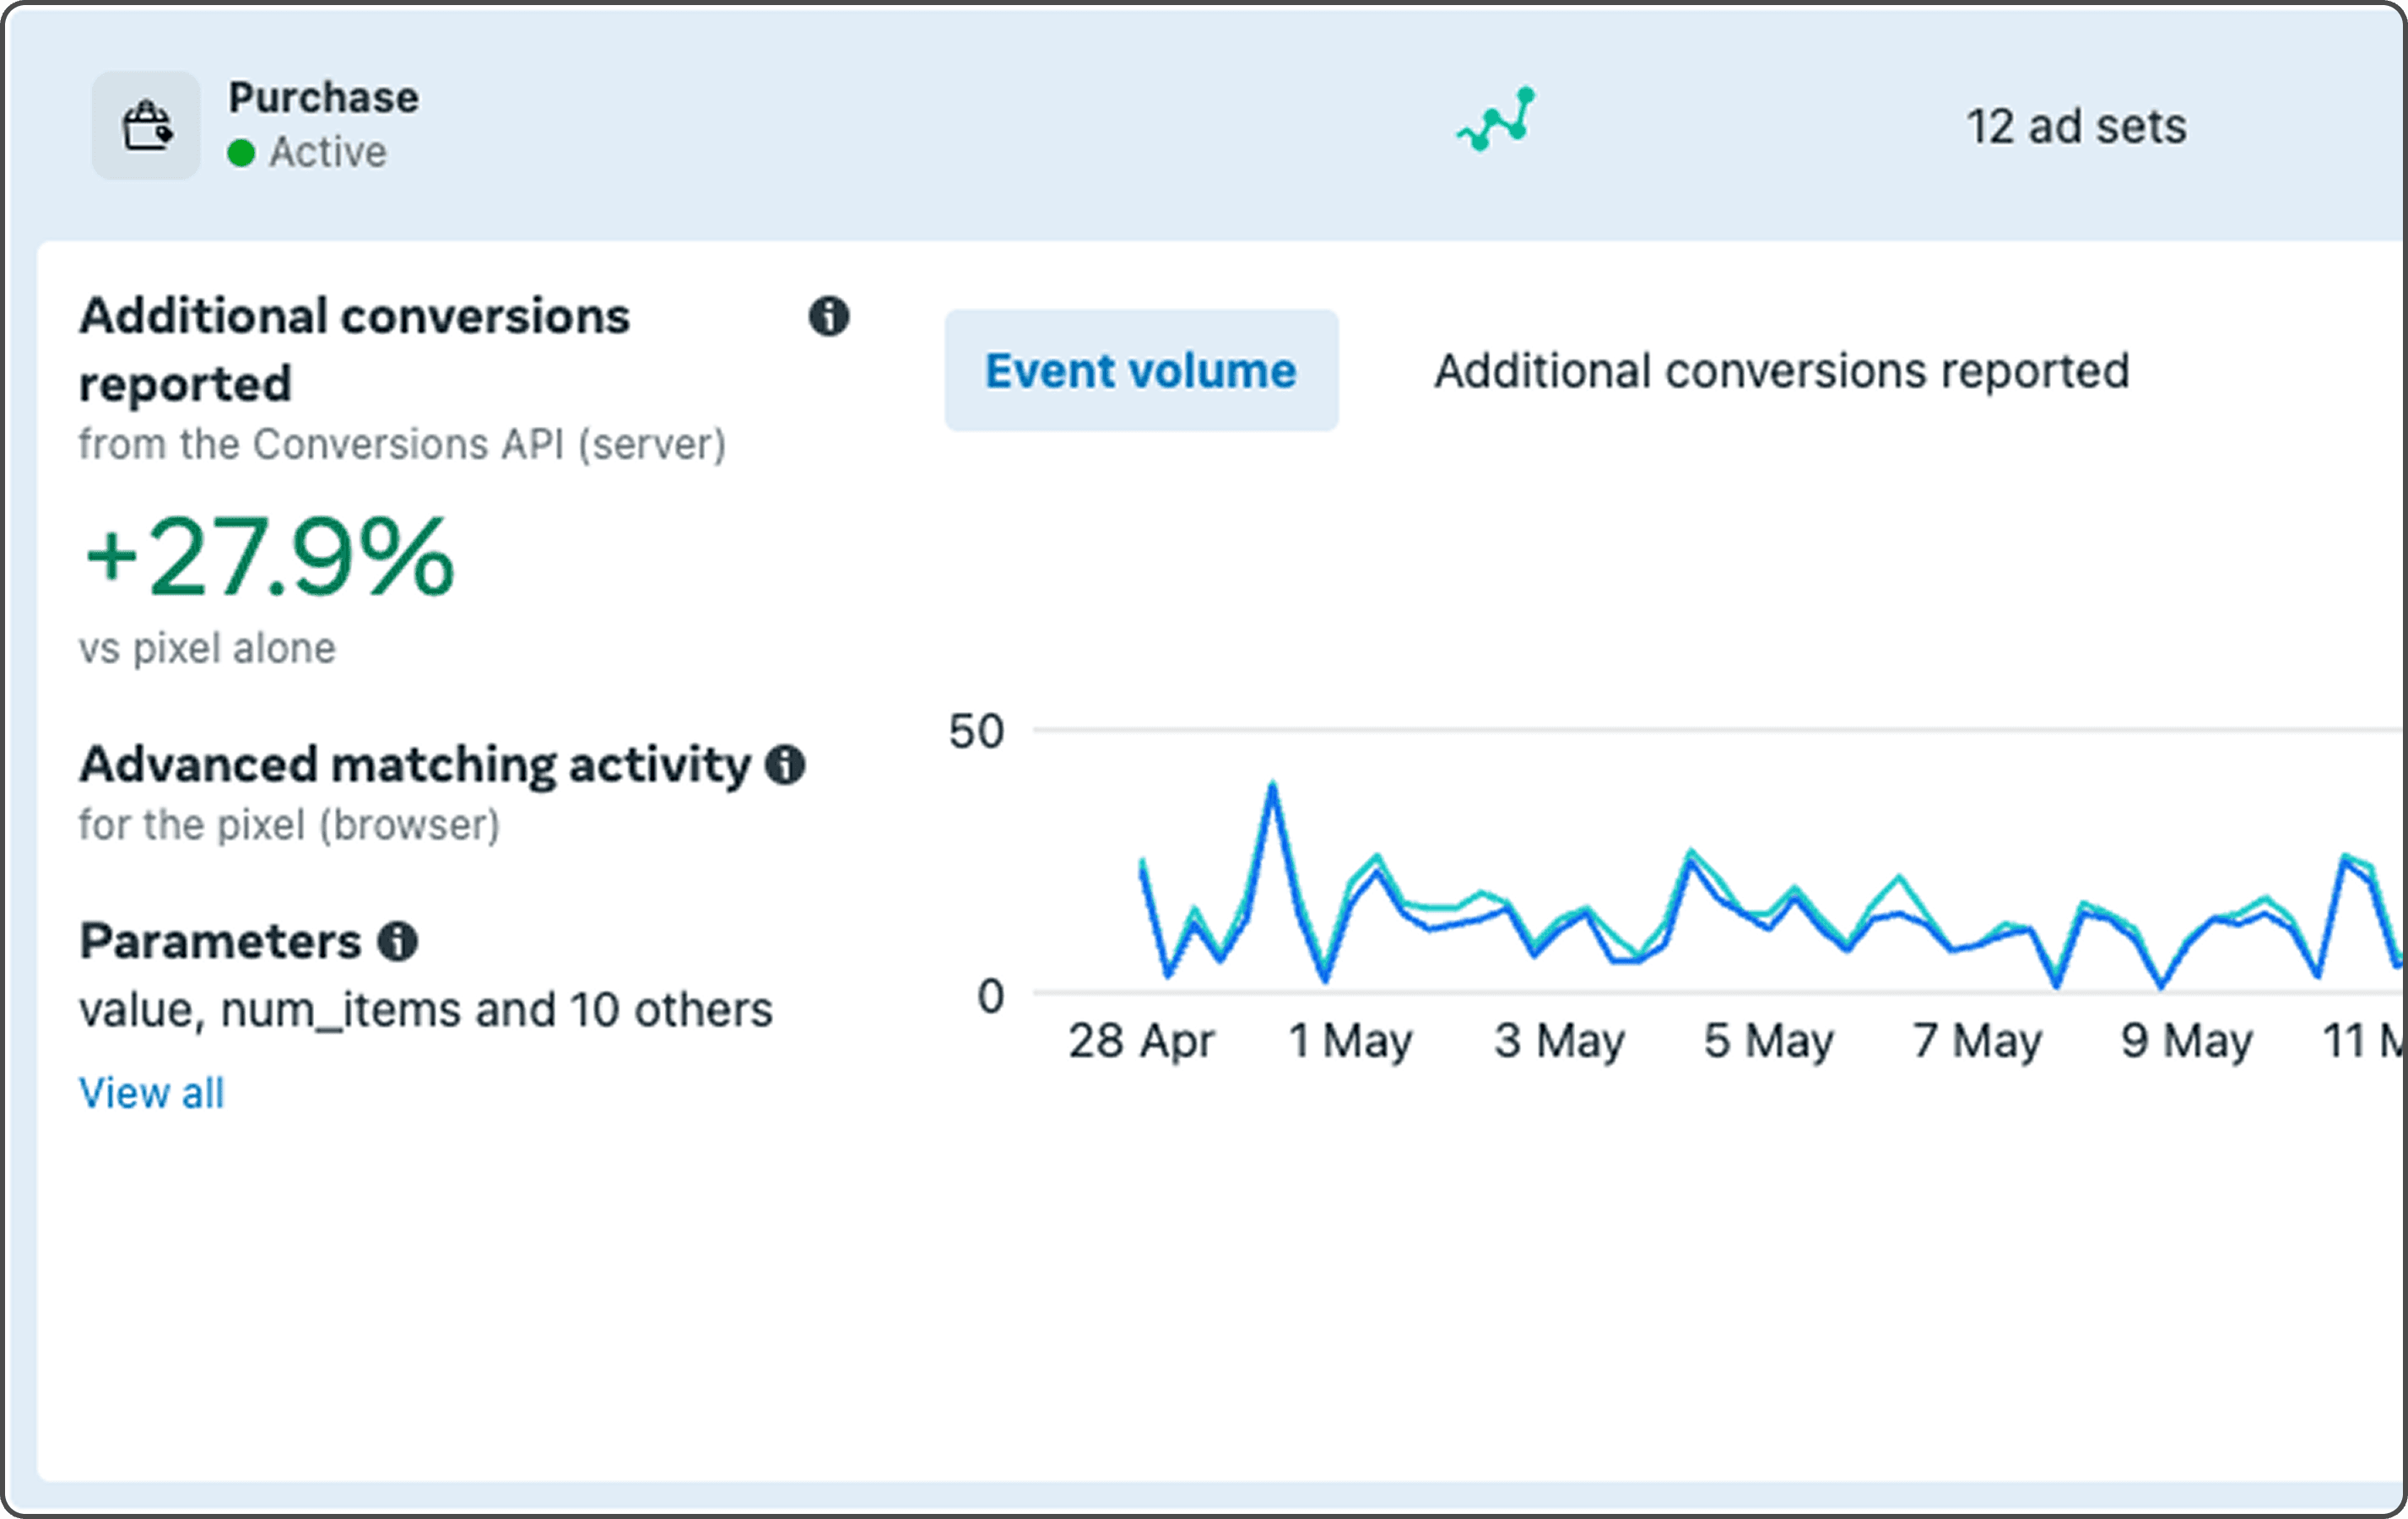Screen dimensions: 2408x1519
Task: Click info icon beside Additional conversions reported
Action: [828, 316]
